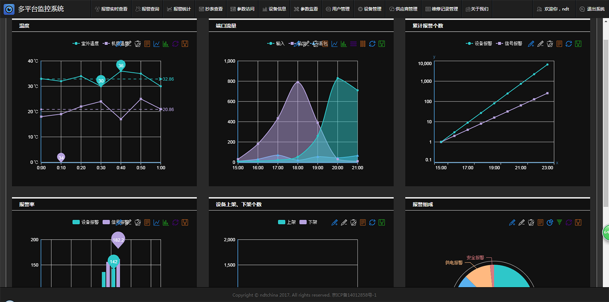Save 累计报警个数 chart as image

point(578,43)
